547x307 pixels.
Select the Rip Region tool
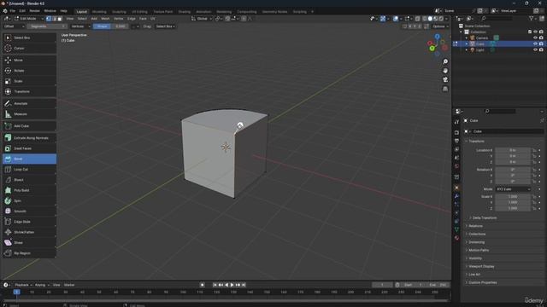tap(29, 253)
